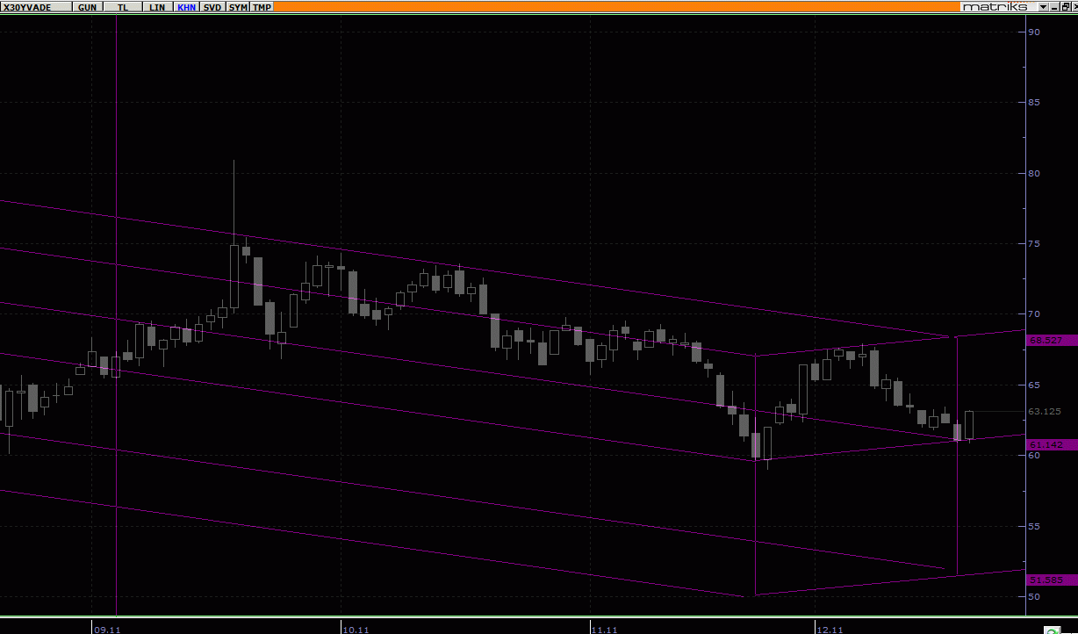Click the 09.11 date label
The width and height of the screenshot is (1078, 634).
click(x=108, y=629)
